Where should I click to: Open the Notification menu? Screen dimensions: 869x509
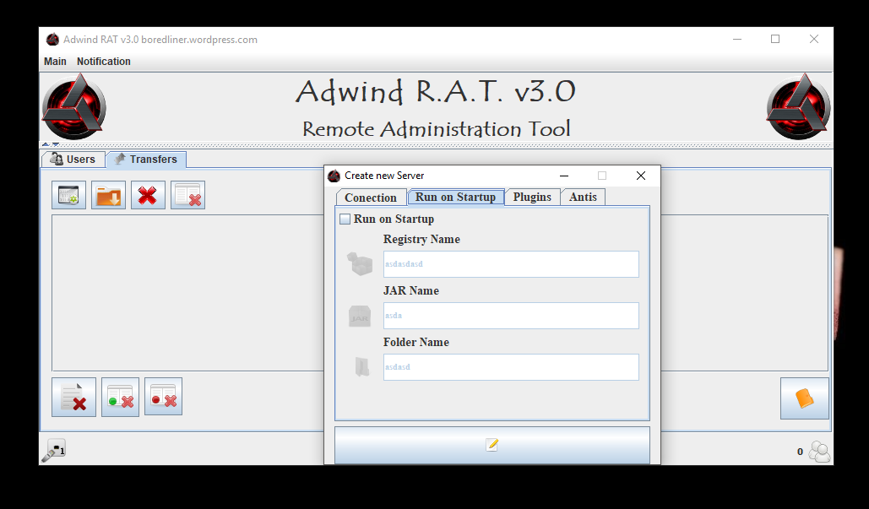tap(104, 62)
